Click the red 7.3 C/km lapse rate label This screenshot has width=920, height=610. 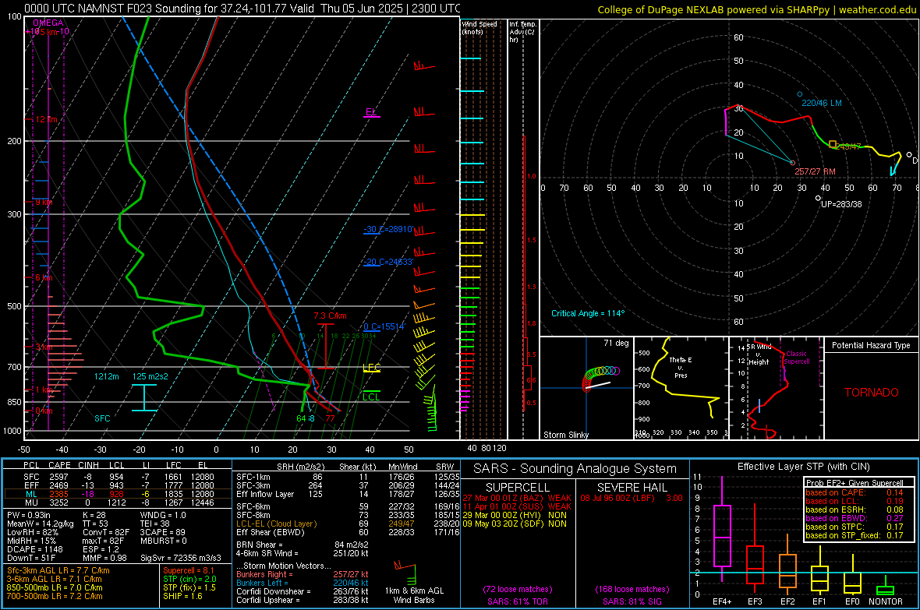pyautogui.click(x=330, y=316)
